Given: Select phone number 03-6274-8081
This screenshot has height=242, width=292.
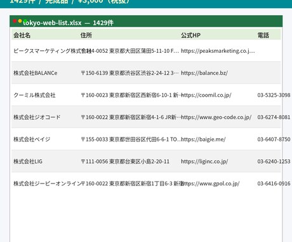Looking at the screenshot, I should point(274,117).
